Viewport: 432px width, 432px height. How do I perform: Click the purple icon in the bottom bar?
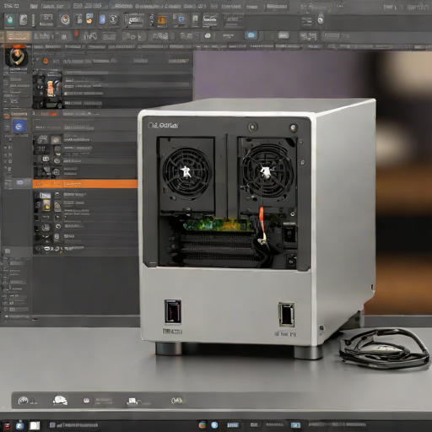coord(86,400)
